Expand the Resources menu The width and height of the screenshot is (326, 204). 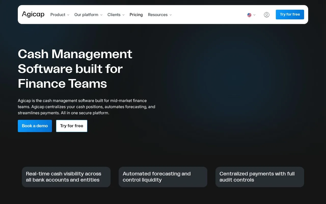pyautogui.click(x=160, y=15)
